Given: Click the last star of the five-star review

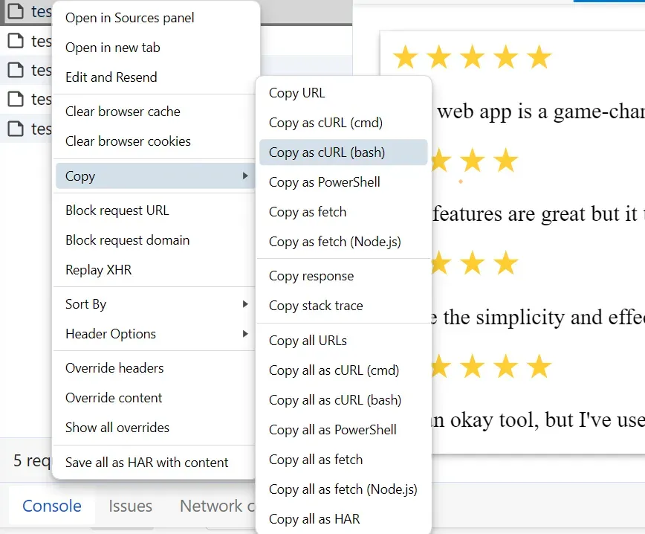Looking at the screenshot, I should point(538,56).
